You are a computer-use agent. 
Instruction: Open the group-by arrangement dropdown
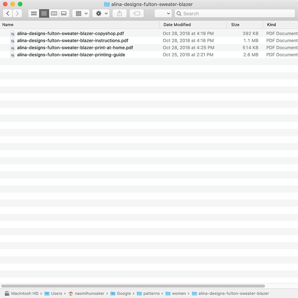click(x=81, y=13)
